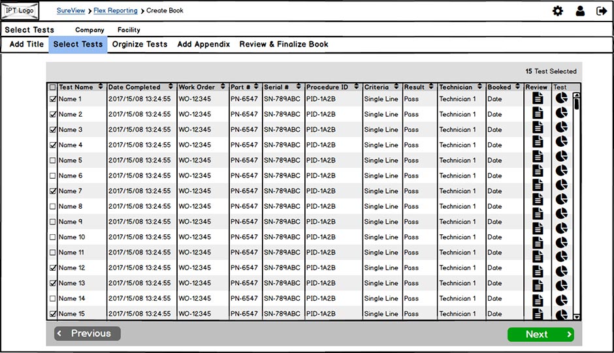The height and width of the screenshot is (353, 614).
Task: Toggle the select-all checkbox in header
Action: [x=53, y=87]
